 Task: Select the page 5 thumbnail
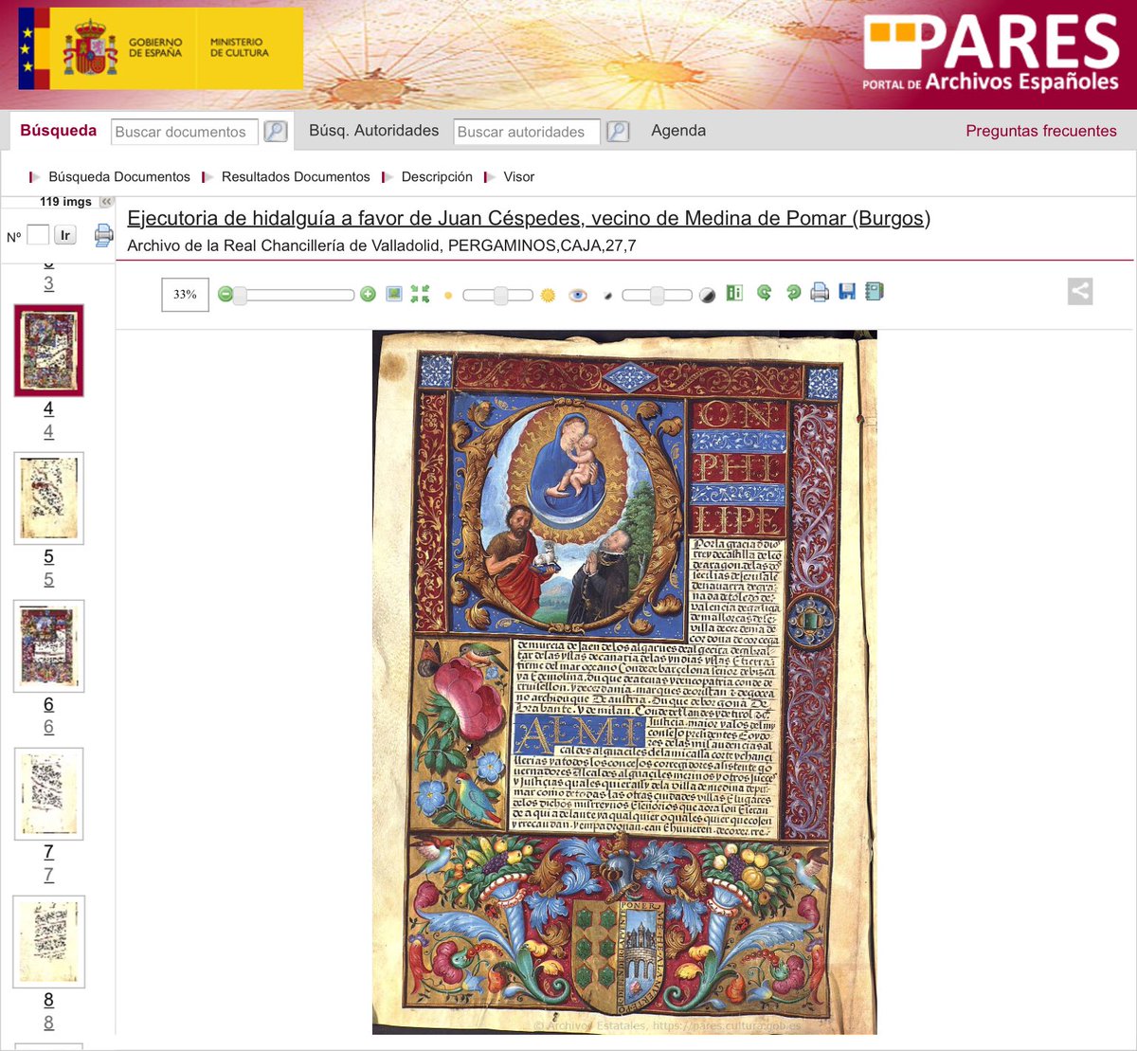click(x=48, y=498)
